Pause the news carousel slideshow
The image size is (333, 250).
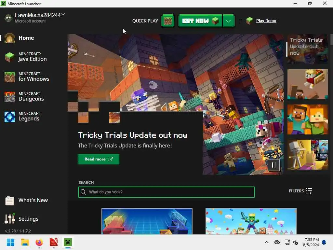(274, 165)
